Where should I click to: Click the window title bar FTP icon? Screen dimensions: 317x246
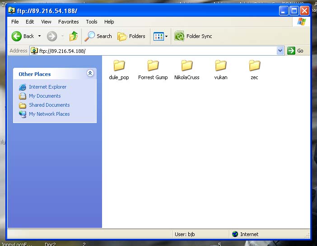coord(12,10)
